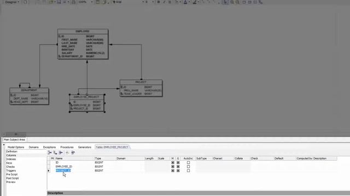The height and width of the screenshot is (196, 350).
Task: Select Pre Script in the left list
Action: pyautogui.click(x=12, y=174)
